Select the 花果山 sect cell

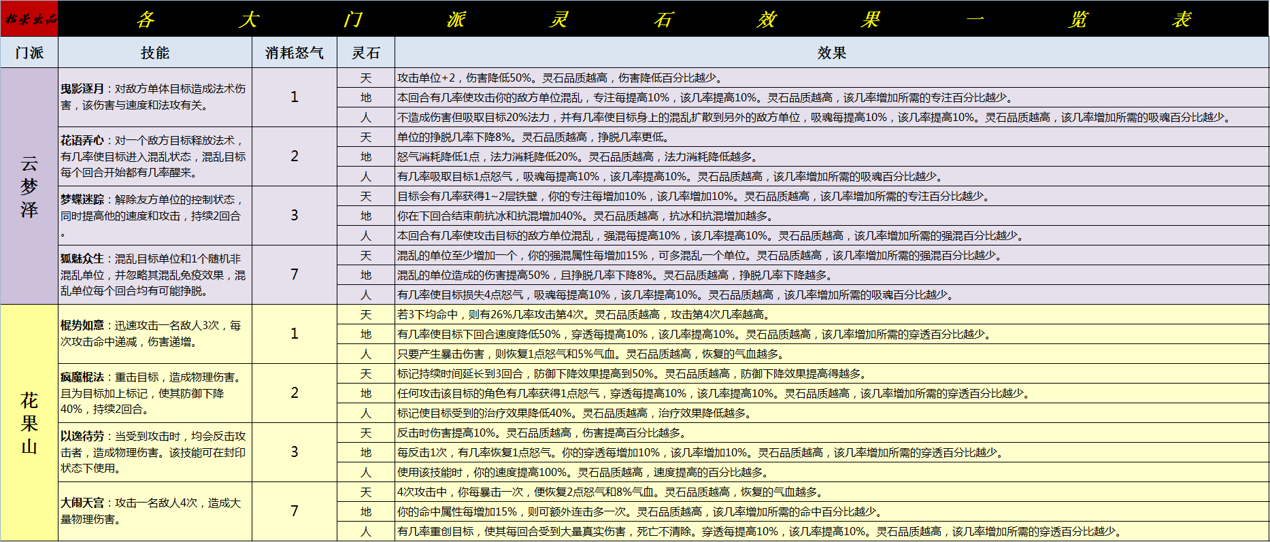[29, 422]
